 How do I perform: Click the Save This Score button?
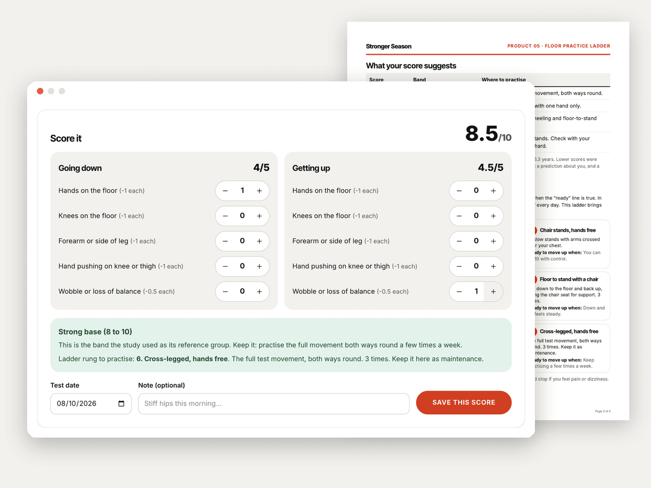(464, 402)
